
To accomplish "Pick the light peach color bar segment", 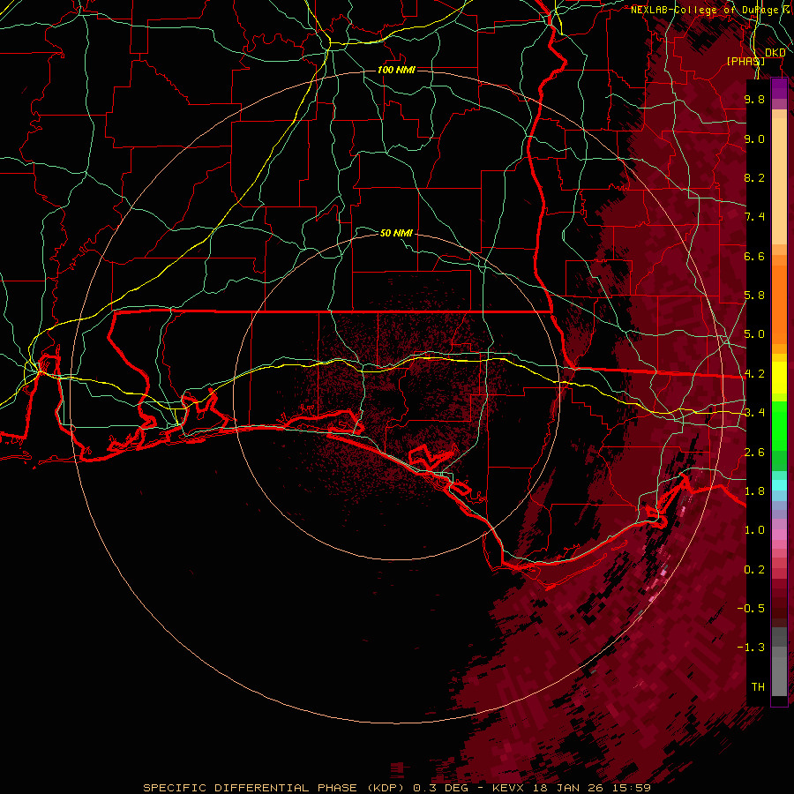I will point(779,183).
